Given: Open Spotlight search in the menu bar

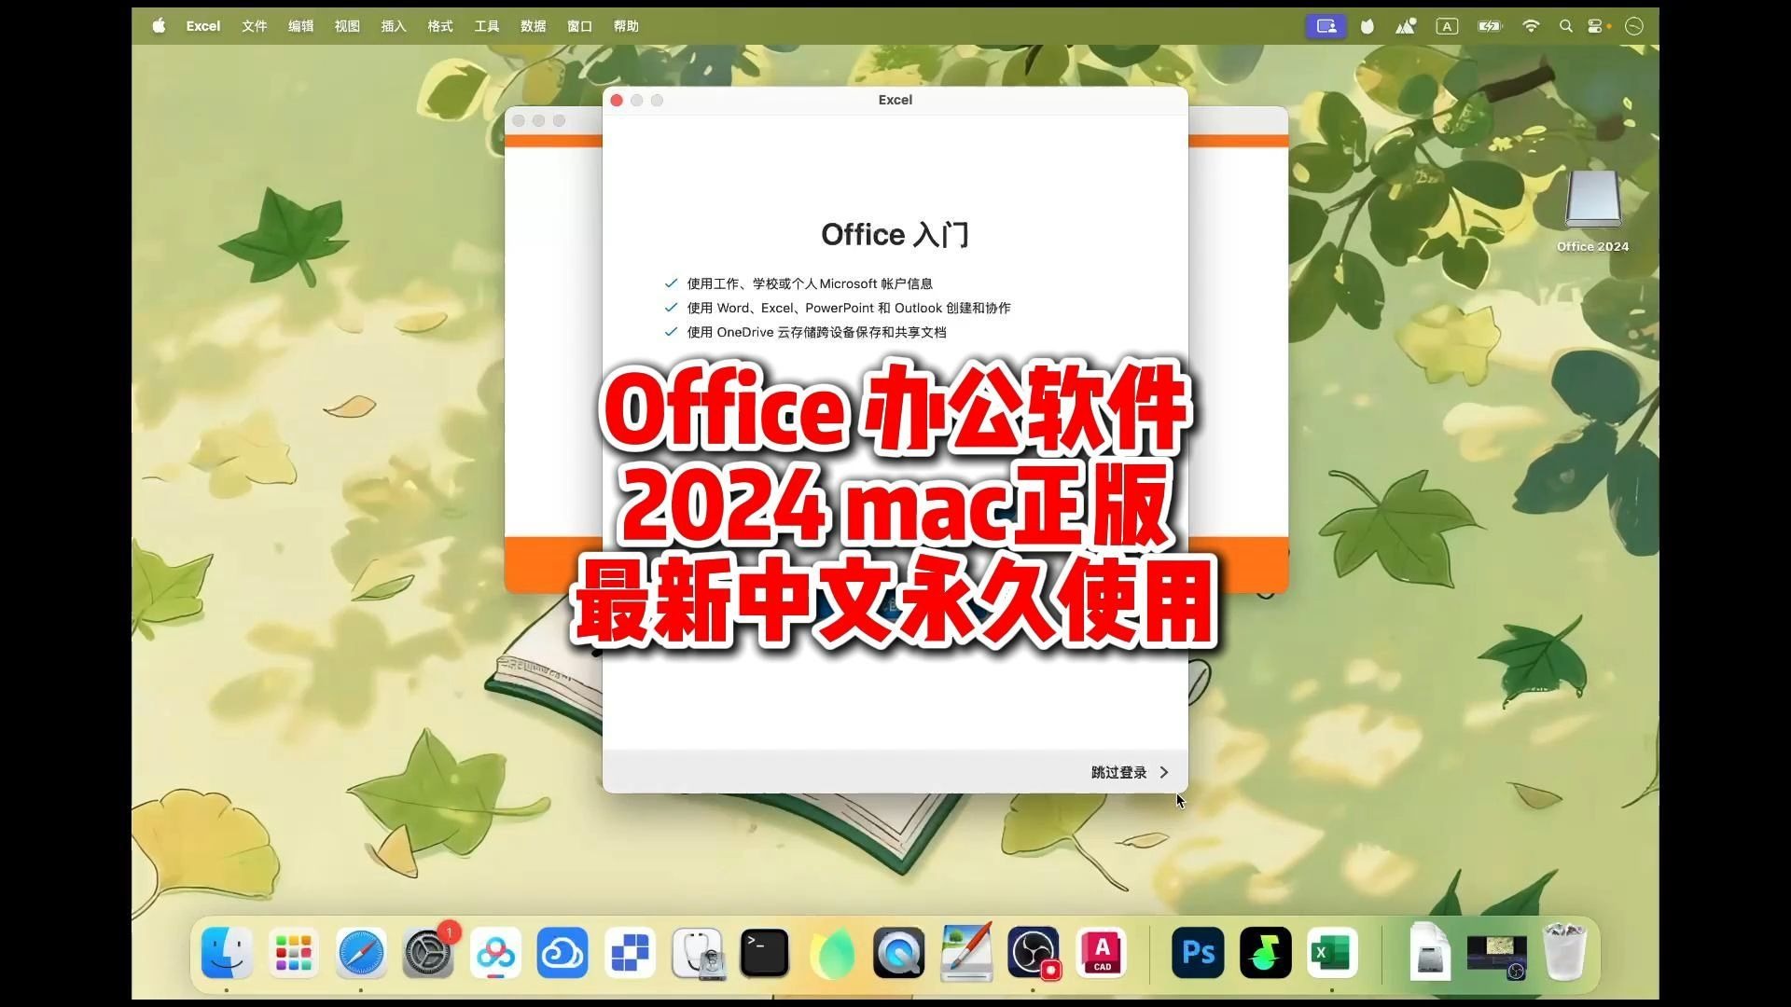Looking at the screenshot, I should (1566, 26).
